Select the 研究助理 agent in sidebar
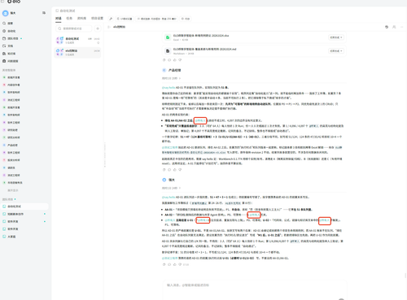 tap(12, 130)
